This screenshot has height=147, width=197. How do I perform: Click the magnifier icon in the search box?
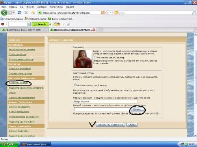193,13
